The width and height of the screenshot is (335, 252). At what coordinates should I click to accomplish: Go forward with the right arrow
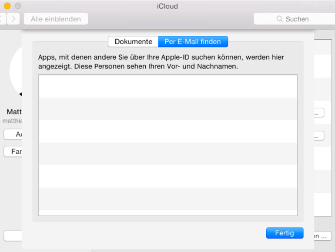pos(13,19)
